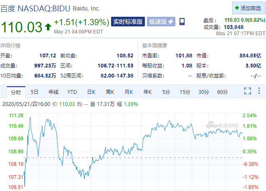Click the mobile phone icon
The width and height of the screenshot is (266, 191).
[182, 22]
